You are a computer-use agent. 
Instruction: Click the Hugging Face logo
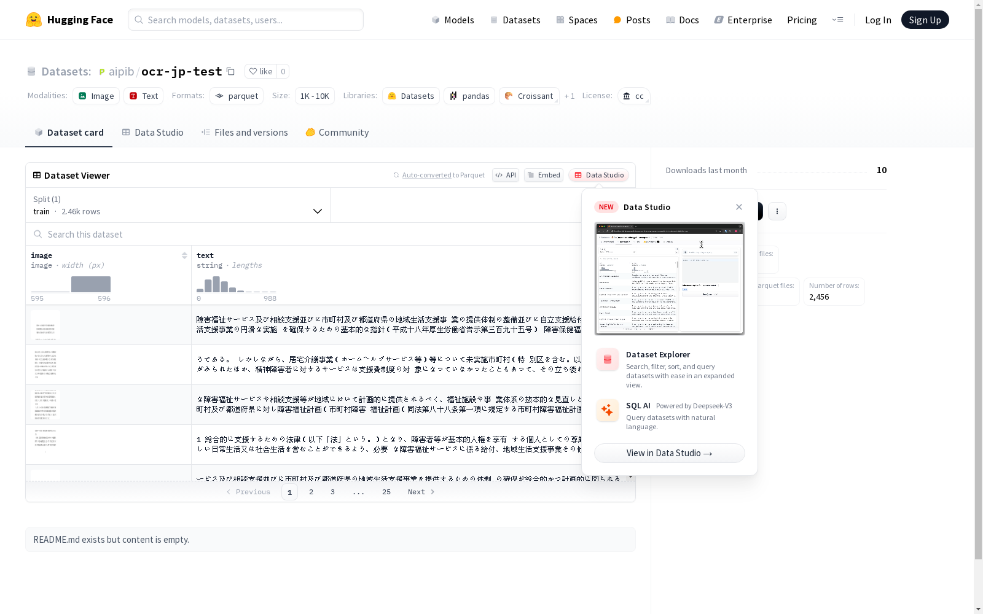pos(69,20)
